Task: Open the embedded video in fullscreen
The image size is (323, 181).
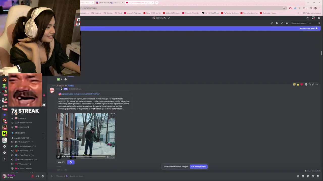Action: pos(112,157)
